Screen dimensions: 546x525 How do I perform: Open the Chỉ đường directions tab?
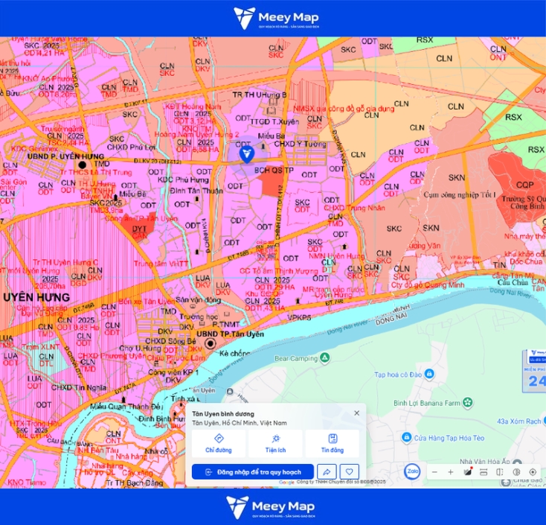[x=219, y=443]
